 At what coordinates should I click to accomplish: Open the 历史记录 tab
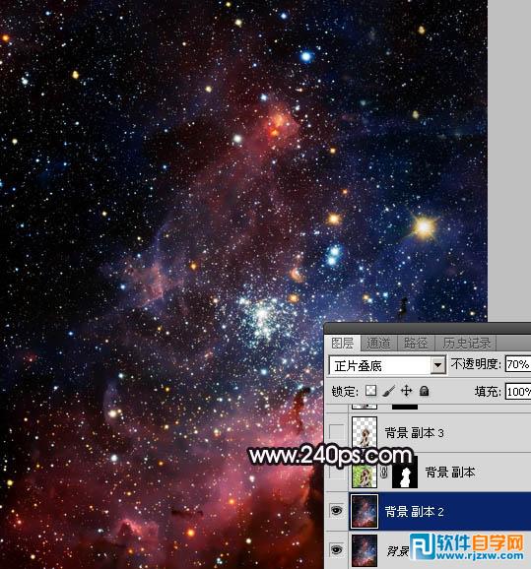[466, 343]
